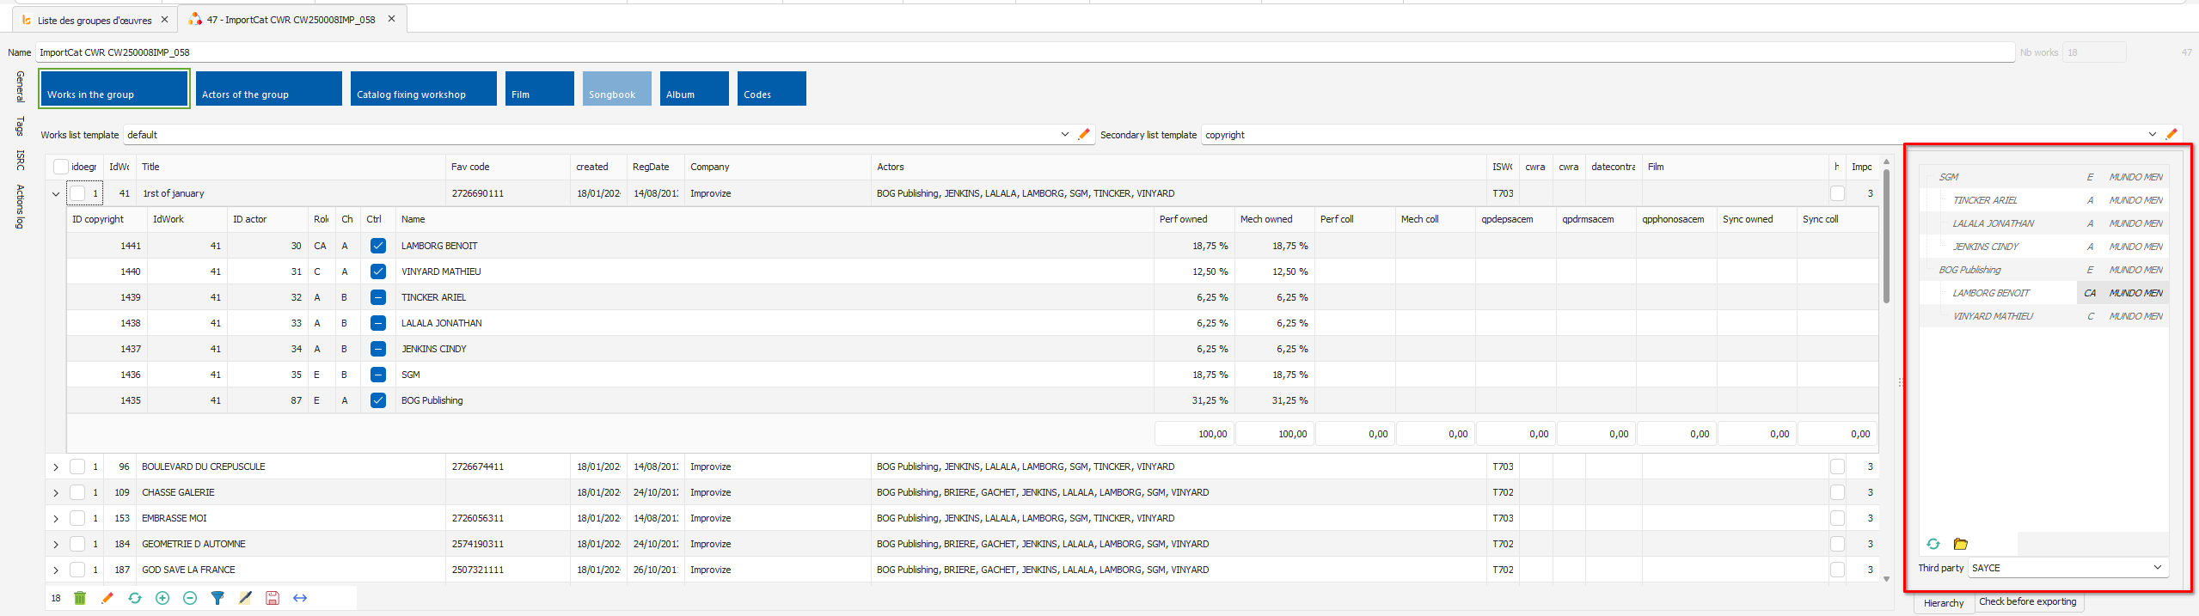The width and height of the screenshot is (2199, 616).
Task: Click the Actors of the group button
Action: (268, 89)
